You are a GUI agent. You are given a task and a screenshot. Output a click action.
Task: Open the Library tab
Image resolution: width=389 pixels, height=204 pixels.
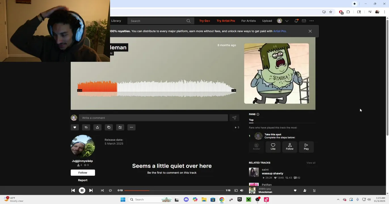116,21
